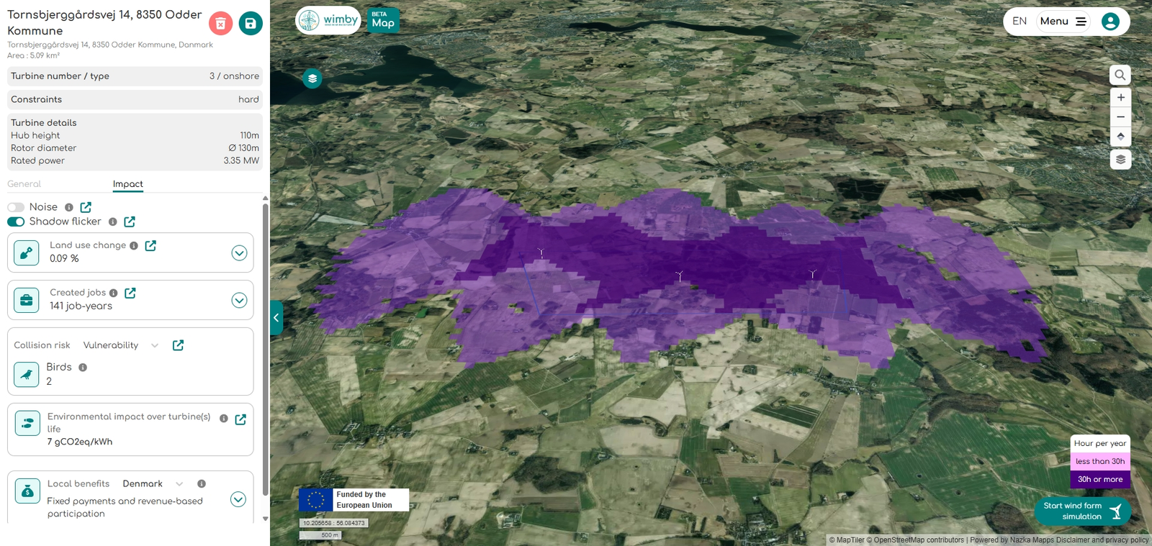Select the Impact tab
Screen dimensions: 1152x546
[128, 184]
